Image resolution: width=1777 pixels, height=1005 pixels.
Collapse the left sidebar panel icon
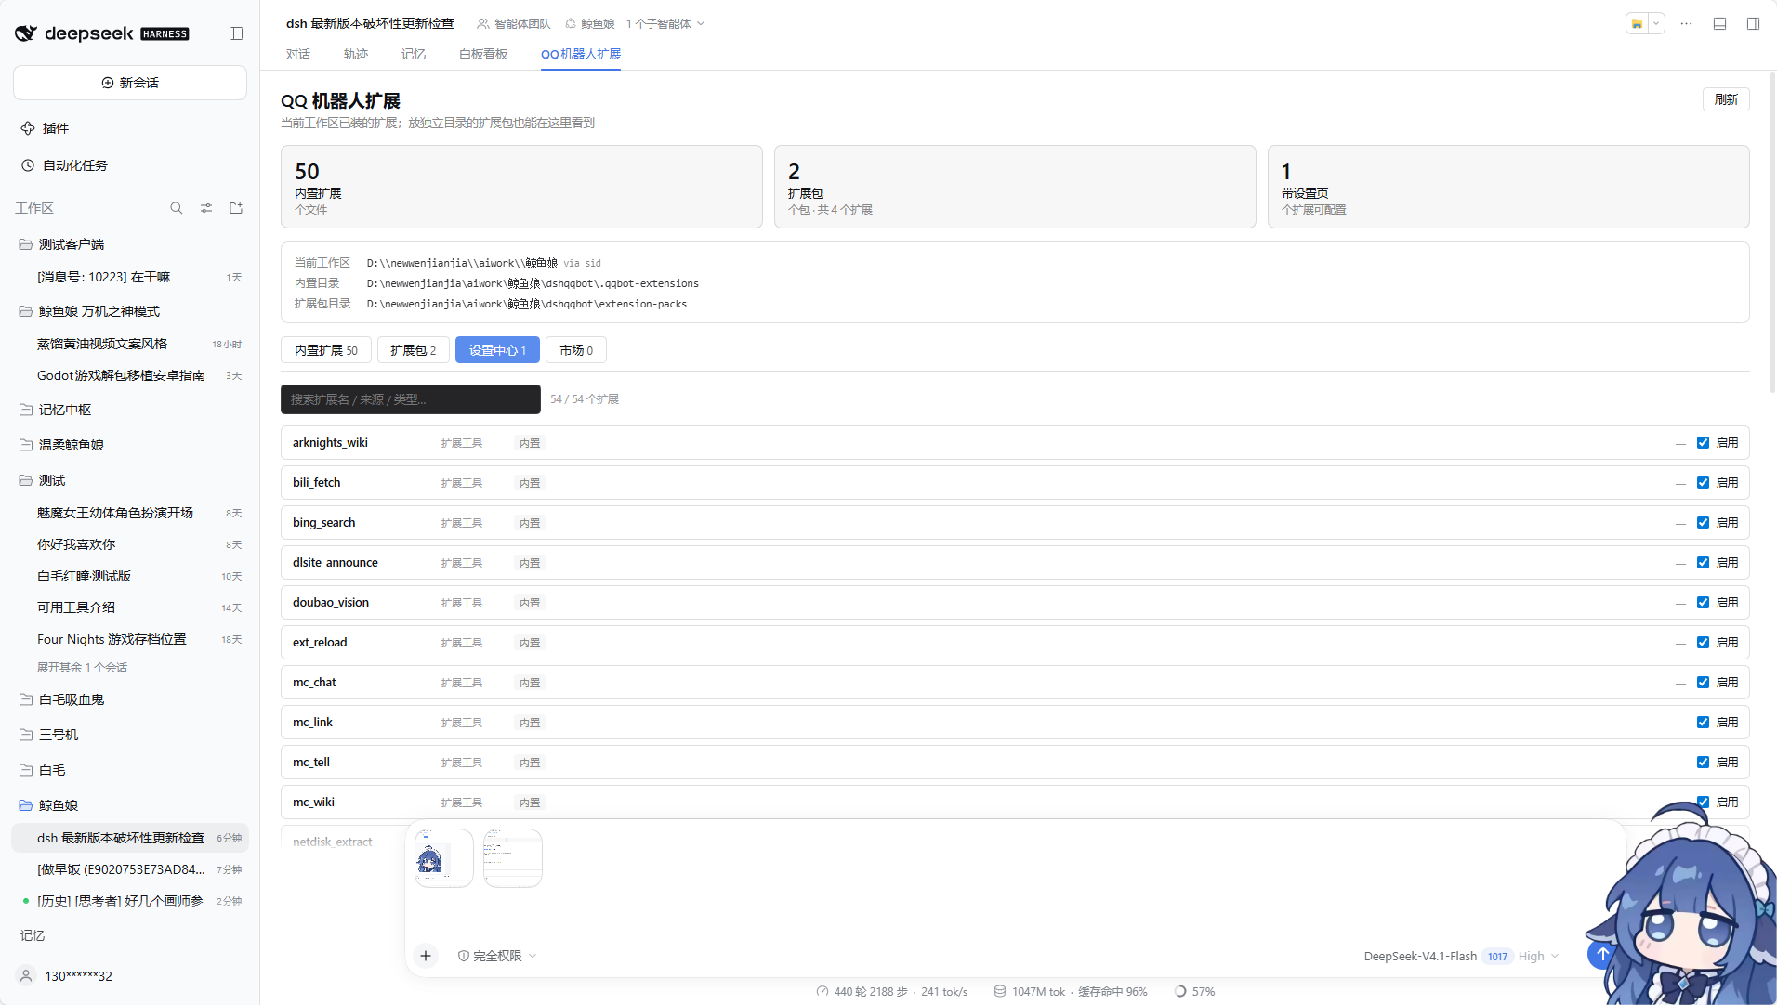pyautogui.click(x=236, y=33)
